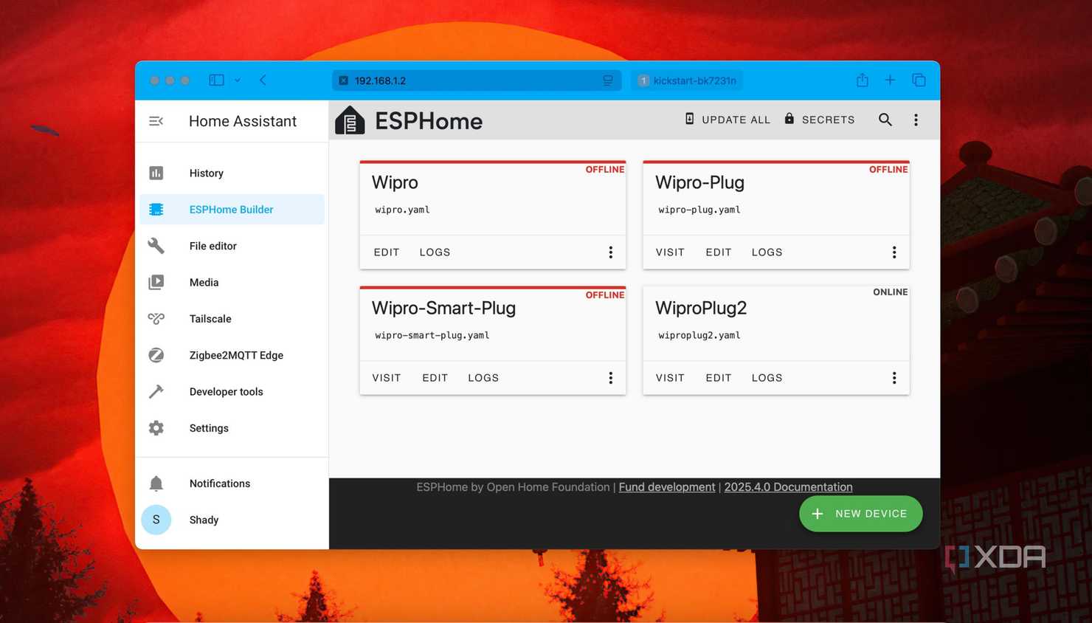
Task: Open LOGS for the Wipro card
Action: click(435, 252)
